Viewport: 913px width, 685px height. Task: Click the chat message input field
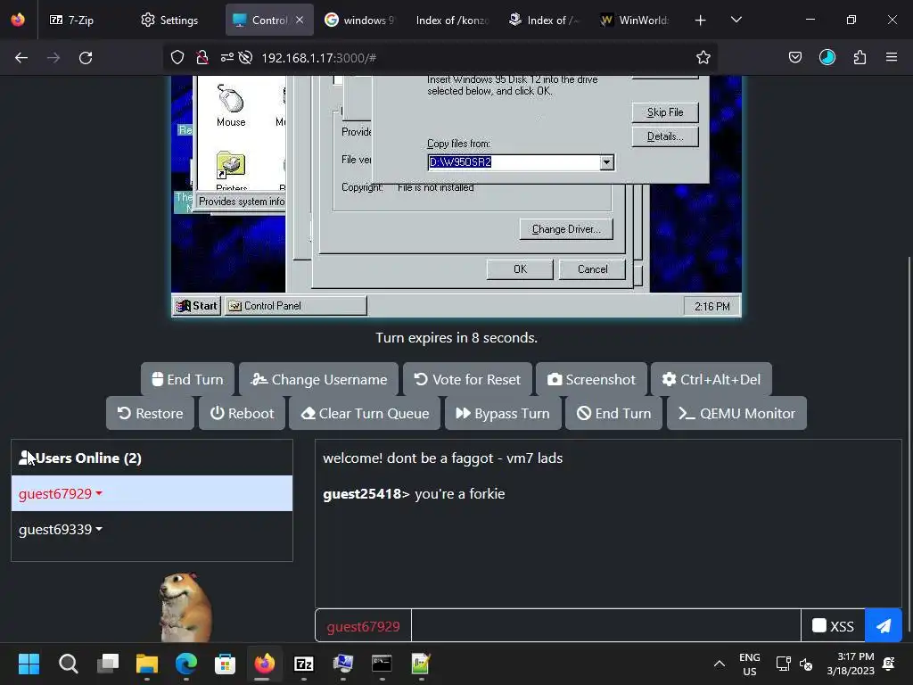click(606, 625)
